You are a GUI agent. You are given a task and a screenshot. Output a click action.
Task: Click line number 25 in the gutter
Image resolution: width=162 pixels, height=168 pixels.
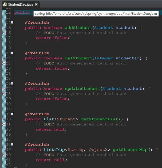click(x=8, y=78)
